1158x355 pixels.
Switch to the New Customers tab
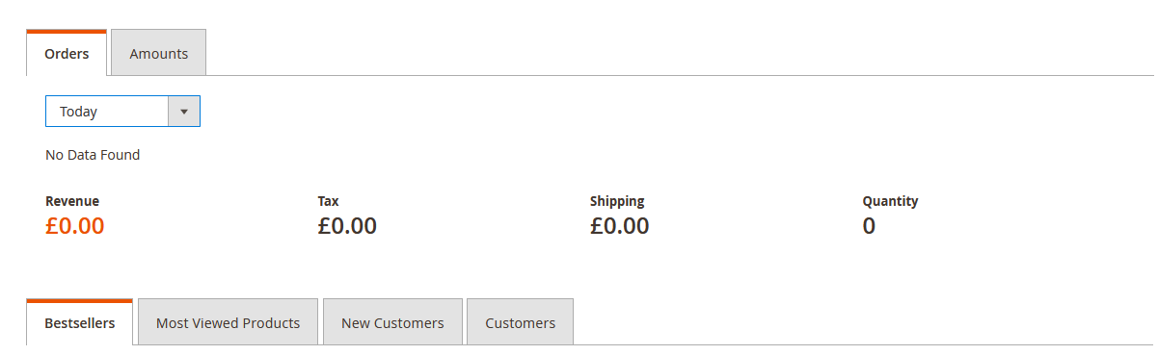coord(392,322)
